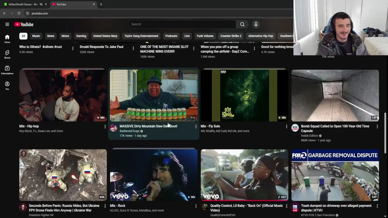
Task: Open Druski Responds To Jake Paul title
Action: 102,47
